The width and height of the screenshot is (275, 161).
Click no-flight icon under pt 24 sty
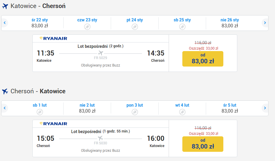coord(135,27)
